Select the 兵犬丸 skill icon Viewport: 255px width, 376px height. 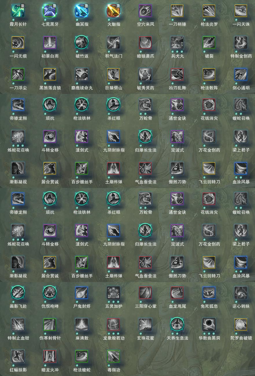point(177,43)
